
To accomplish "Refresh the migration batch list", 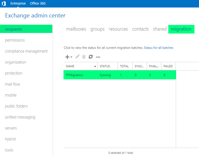I will click(x=91, y=57).
